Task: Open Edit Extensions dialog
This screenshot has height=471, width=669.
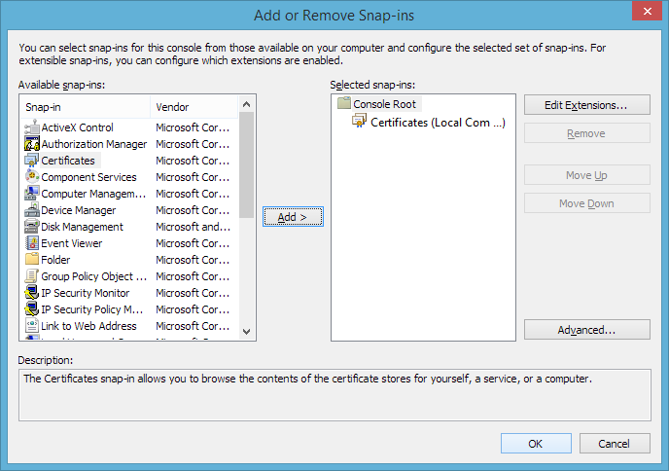Action: pyautogui.click(x=586, y=104)
